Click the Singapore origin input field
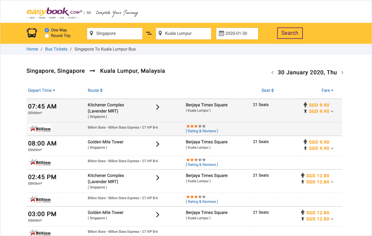The image size is (372, 236). (x=115, y=34)
